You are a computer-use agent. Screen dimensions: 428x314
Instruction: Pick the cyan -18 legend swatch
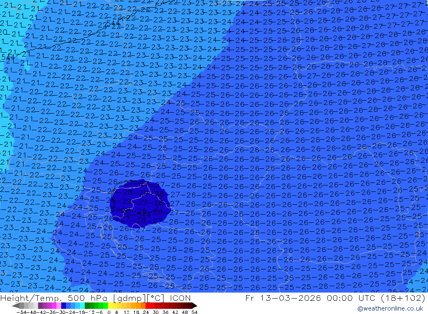(x=82, y=306)
